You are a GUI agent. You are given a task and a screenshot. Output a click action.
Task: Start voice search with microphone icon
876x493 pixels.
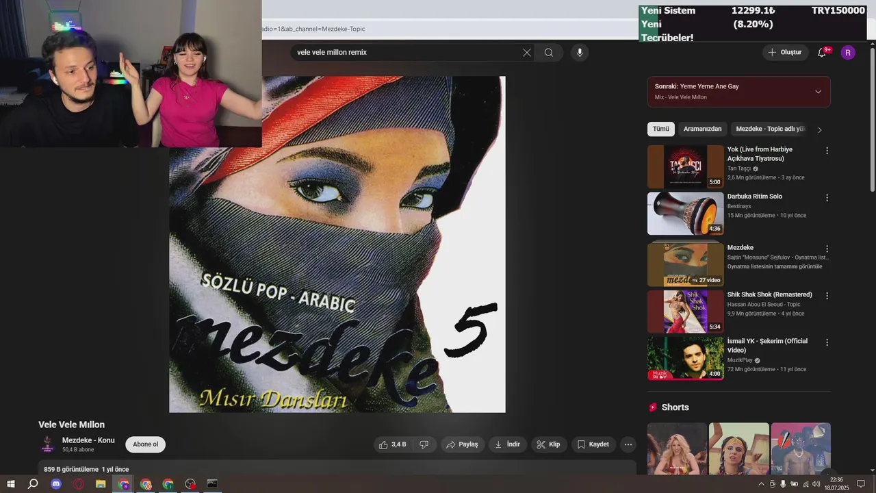pyautogui.click(x=580, y=53)
